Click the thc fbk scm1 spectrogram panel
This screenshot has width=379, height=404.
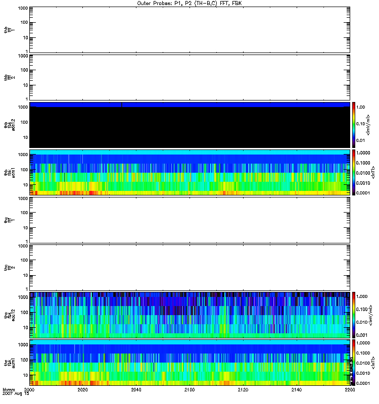click(x=189, y=363)
